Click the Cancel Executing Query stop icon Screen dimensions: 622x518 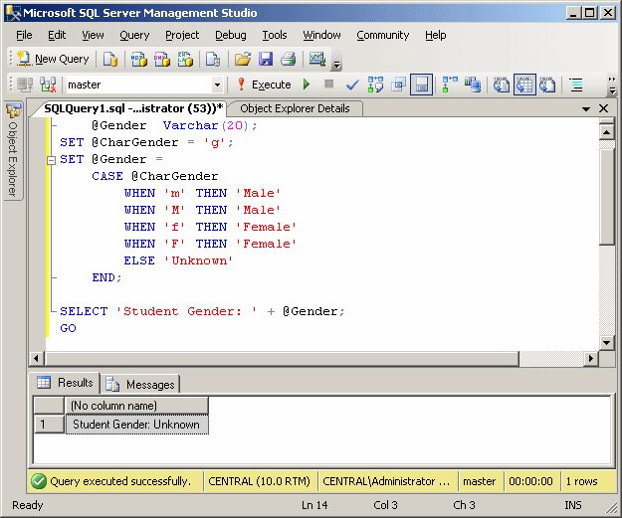point(328,85)
